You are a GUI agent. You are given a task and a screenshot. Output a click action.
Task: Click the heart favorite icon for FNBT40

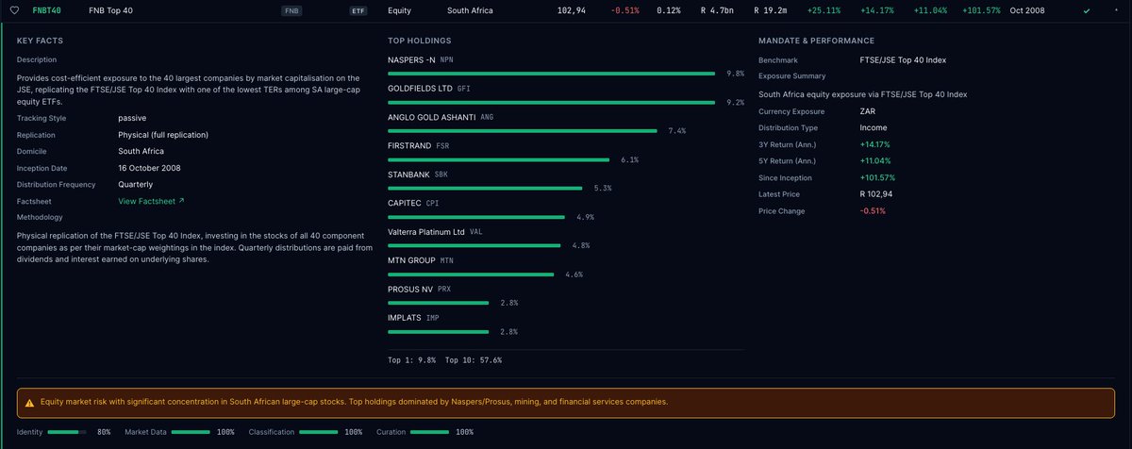click(x=13, y=10)
